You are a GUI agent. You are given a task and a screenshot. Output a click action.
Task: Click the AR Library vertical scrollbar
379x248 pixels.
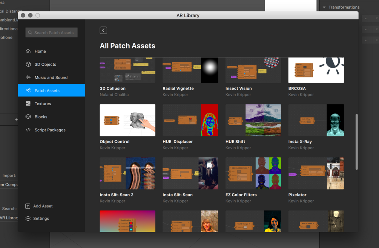pos(356,142)
